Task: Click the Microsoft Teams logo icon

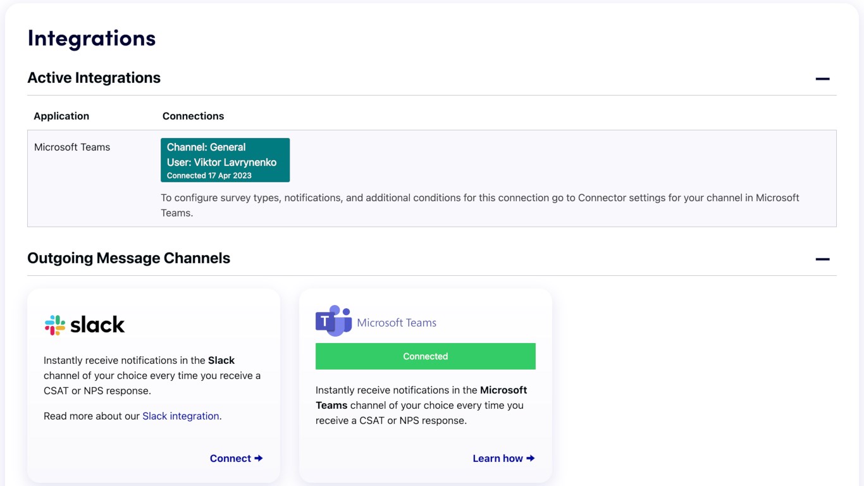Action: pyautogui.click(x=333, y=321)
